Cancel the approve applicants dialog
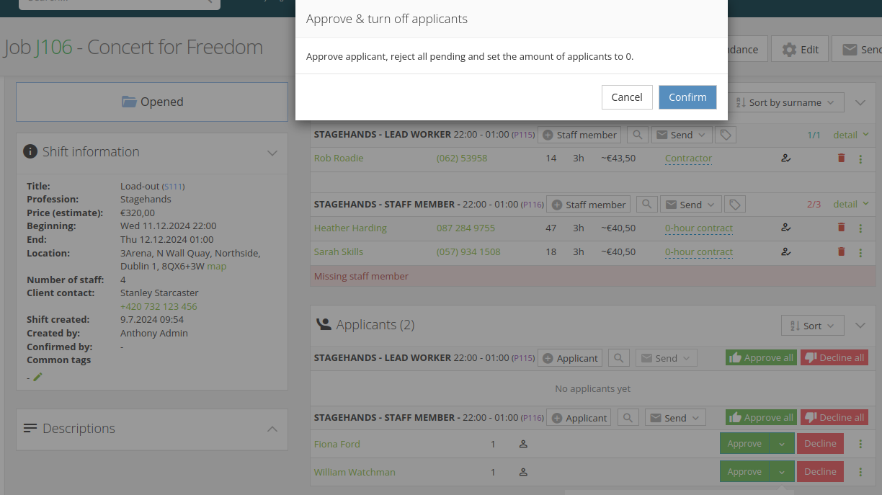 coord(626,97)
